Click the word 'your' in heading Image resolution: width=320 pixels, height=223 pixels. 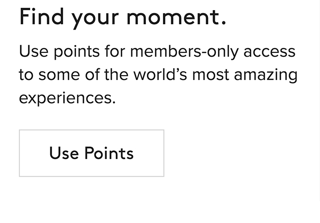click(x=95, y=18)
